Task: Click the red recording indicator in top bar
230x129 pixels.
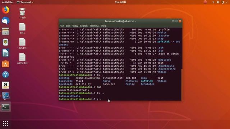Action: (x=205, y=2)
